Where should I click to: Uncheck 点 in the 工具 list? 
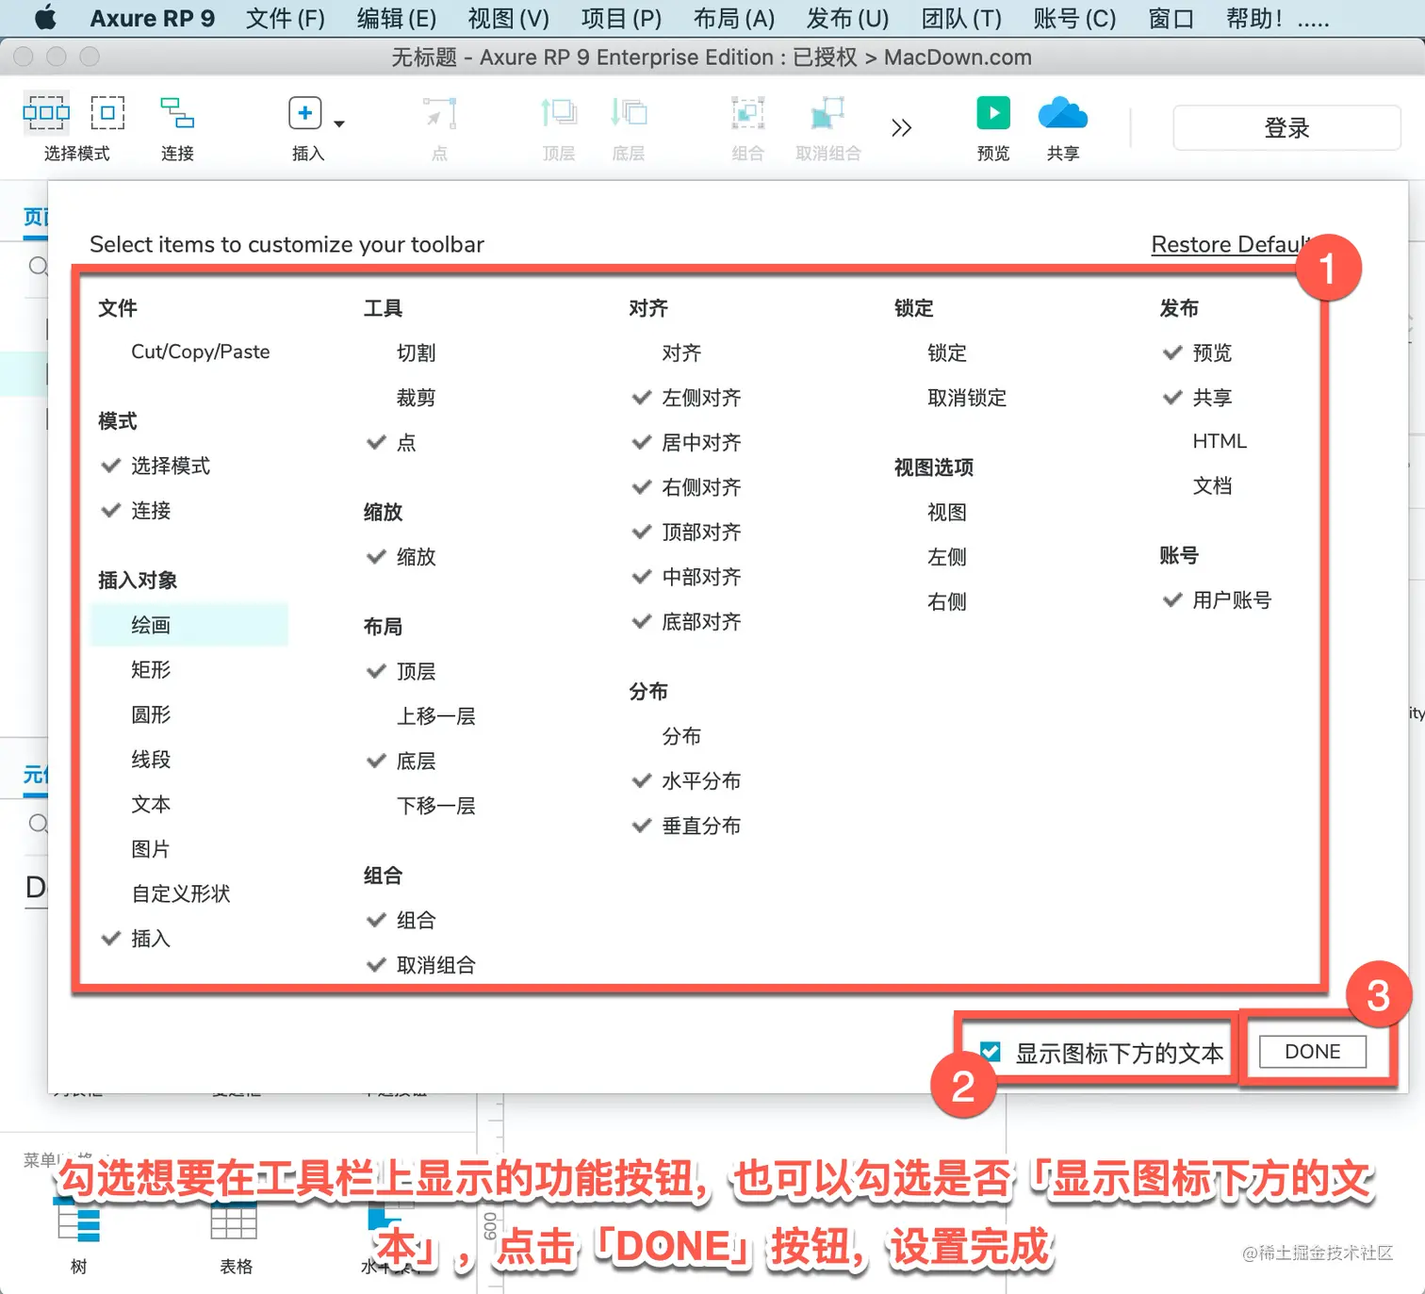391,443
